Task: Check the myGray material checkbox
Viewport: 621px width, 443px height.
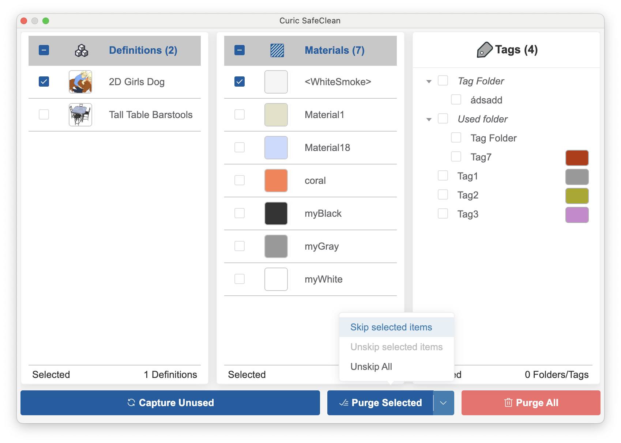Action: (240, 246)
